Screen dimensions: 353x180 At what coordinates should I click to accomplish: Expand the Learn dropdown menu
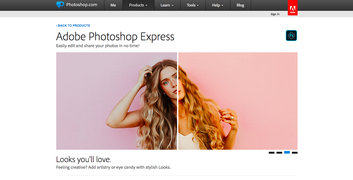167,5
